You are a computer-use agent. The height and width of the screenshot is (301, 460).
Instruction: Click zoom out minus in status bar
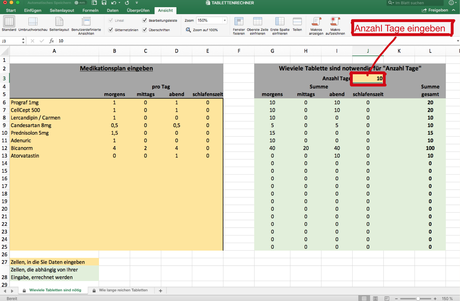(x=396, y=299)
